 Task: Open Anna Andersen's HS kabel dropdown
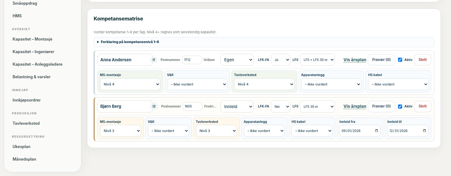pos(398,84)
